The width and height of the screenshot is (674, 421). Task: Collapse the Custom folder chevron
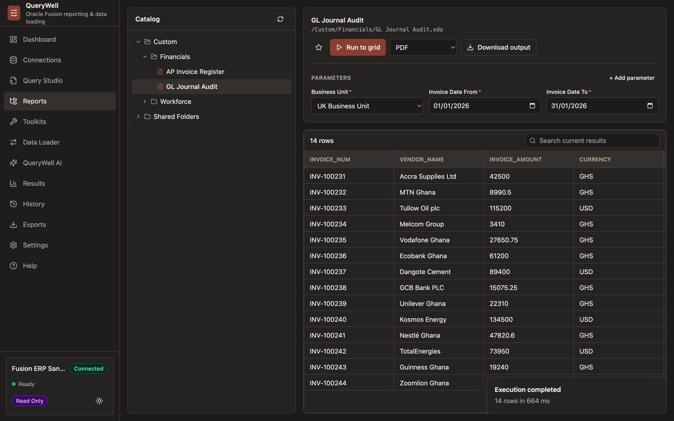pyautogui.click(x=138, y=42)
